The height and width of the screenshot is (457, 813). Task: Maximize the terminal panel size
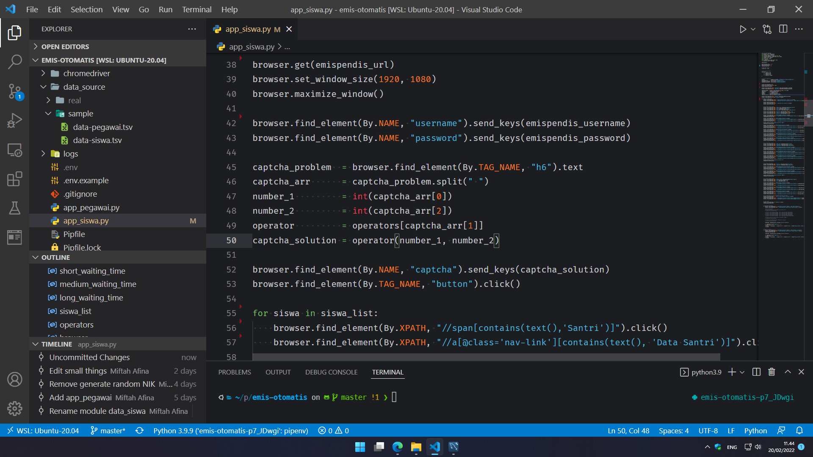[788, 372]
